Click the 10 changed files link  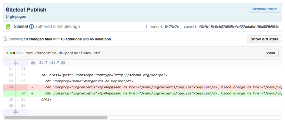(38, 39)
